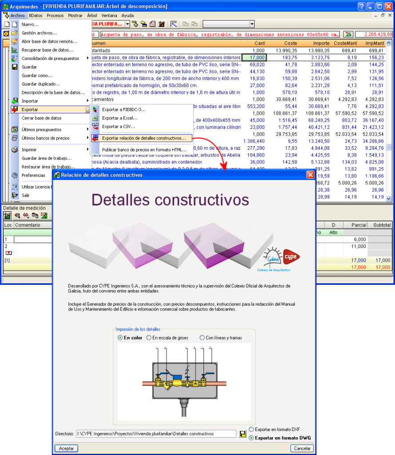The height and width of the screenshot is (455, 395).
Task: Choose Exportar relación de detalles constructivos
Action: 142,138
